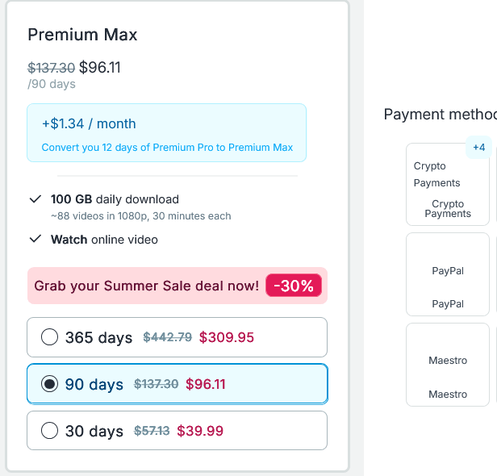The width and height of the screenshot is (497, 476).
Task: Click the Maestro logo image
Action: (x=447, y=360)
